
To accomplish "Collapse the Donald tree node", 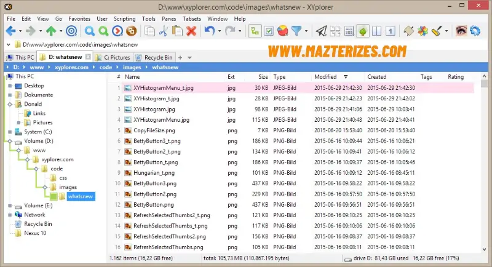I will (x=10, y=104).
